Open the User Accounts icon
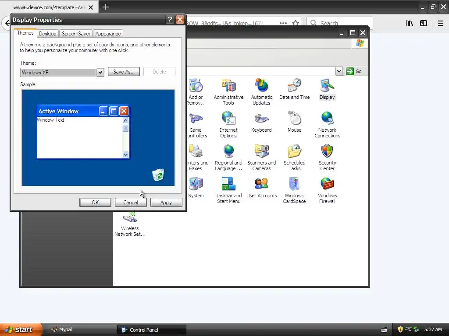This screenshot has height=336, width=449. 261,187
